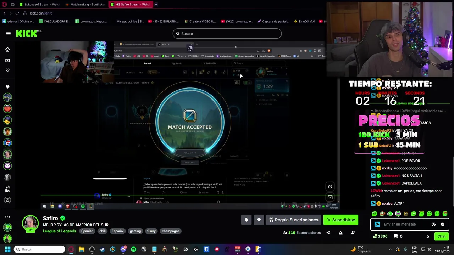Focus Windows taskbar Buscar search box
The image size is (454, 255).
coord(39,249)
